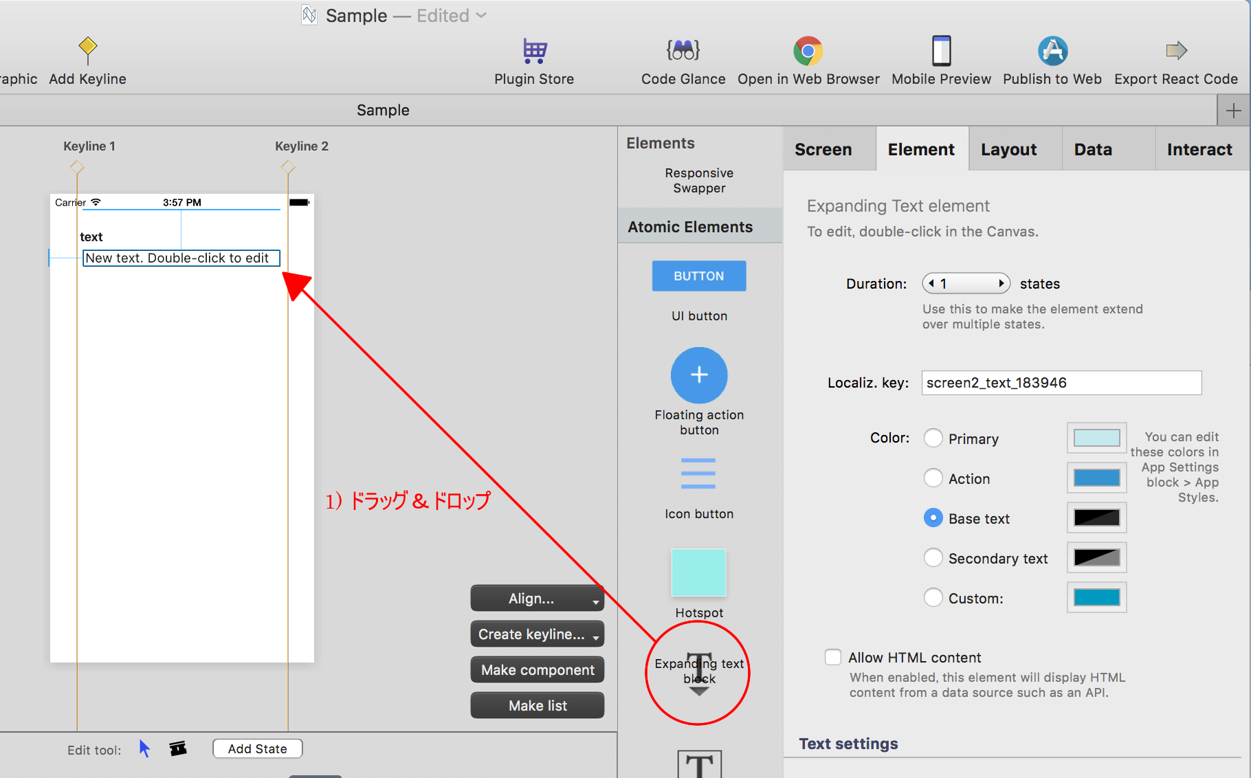Switch to the Interact tab
The image size is (1251, 778).
1199,149
